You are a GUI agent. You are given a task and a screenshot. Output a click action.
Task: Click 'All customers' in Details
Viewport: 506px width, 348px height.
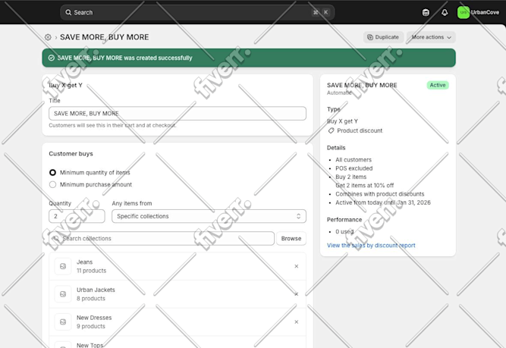[354, 160]
